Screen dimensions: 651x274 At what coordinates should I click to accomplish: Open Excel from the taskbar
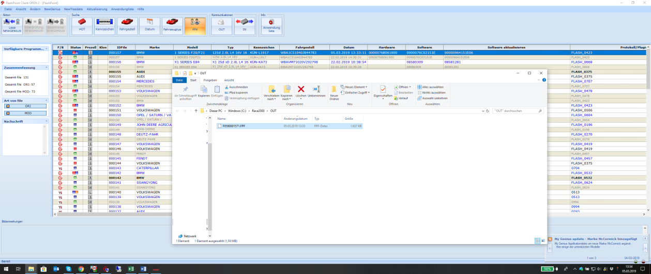pyautogui.click(x=131, y=269)
